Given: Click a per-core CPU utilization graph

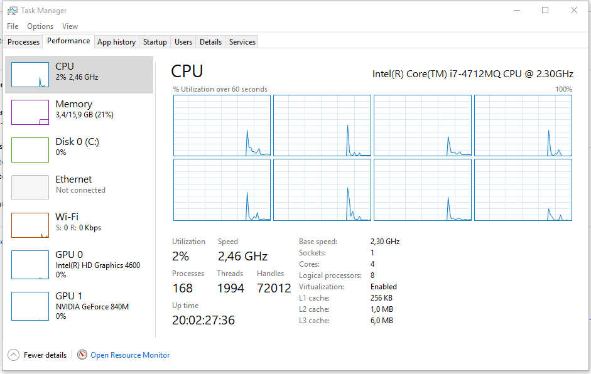Looking at the screenshot, I should pyautogui.click(x=221, y=126).
